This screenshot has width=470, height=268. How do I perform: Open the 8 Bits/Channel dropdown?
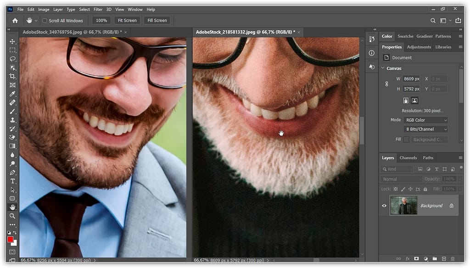tap(425, 129)
